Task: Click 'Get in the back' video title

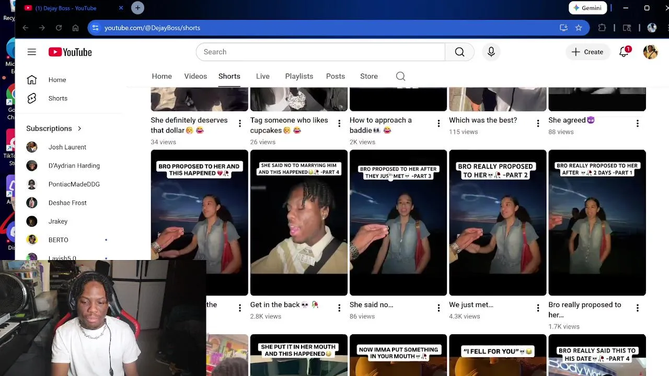Action: 284,304
